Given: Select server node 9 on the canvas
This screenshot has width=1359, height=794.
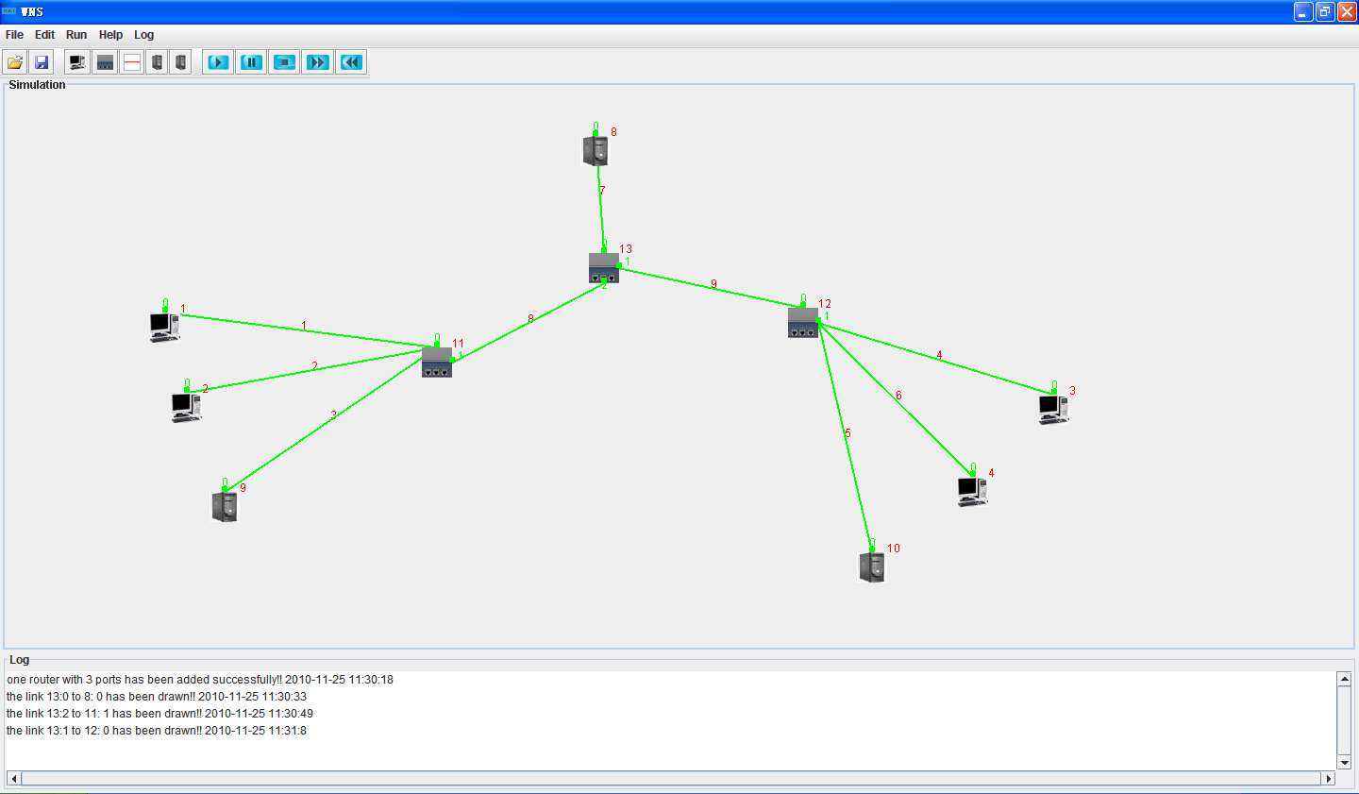Looking at the screenshot, I should pos(224,506).
